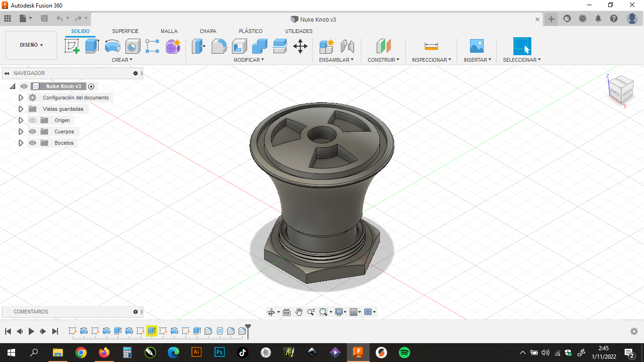Toggle visibility of Bocetos folder

[33, 143]
